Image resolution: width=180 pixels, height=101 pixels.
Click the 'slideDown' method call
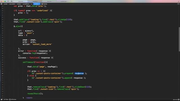click(80, 87)
